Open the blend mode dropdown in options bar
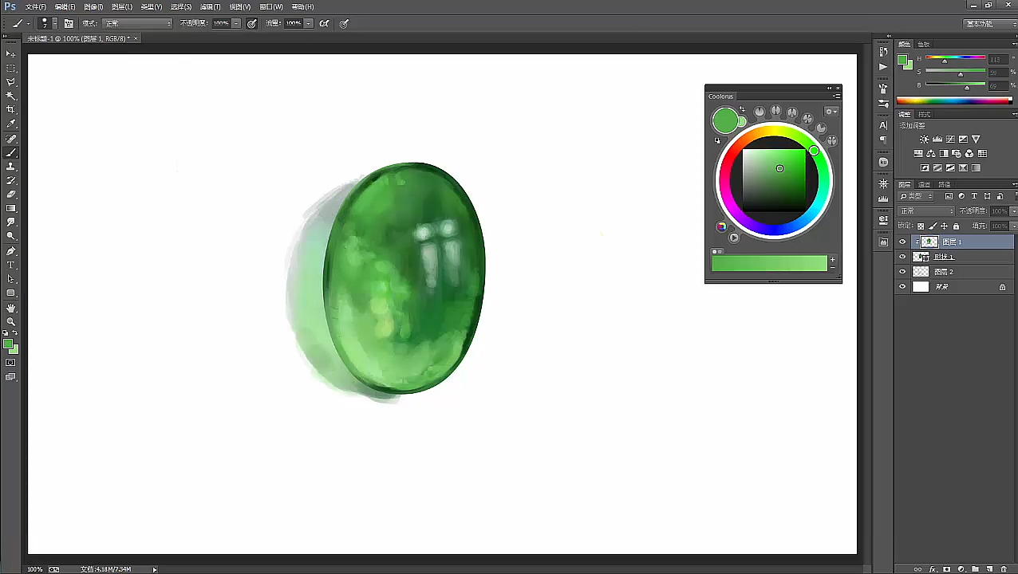This screenshot has width=1018, height=574. coord(137,23)
